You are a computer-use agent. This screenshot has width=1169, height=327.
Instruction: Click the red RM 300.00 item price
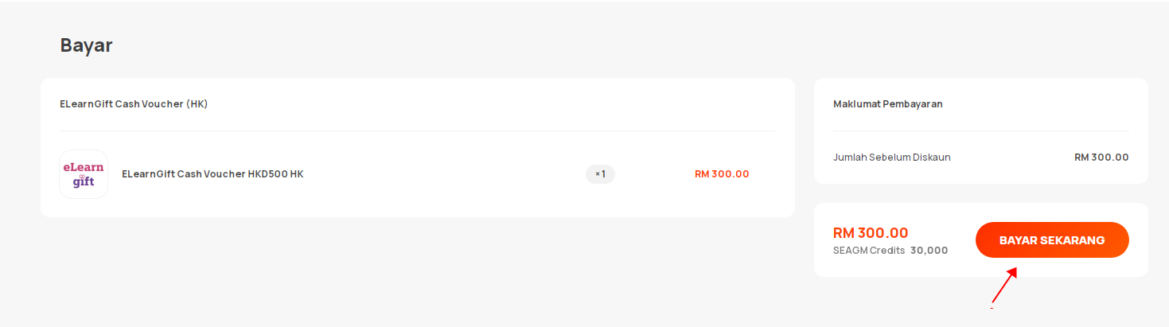point(722,174)
